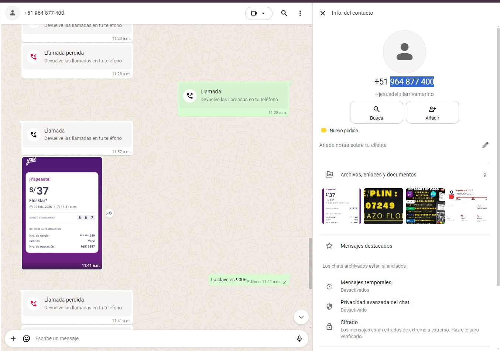Open the Yape receipt media thumbnail

[x=341, y=206]
